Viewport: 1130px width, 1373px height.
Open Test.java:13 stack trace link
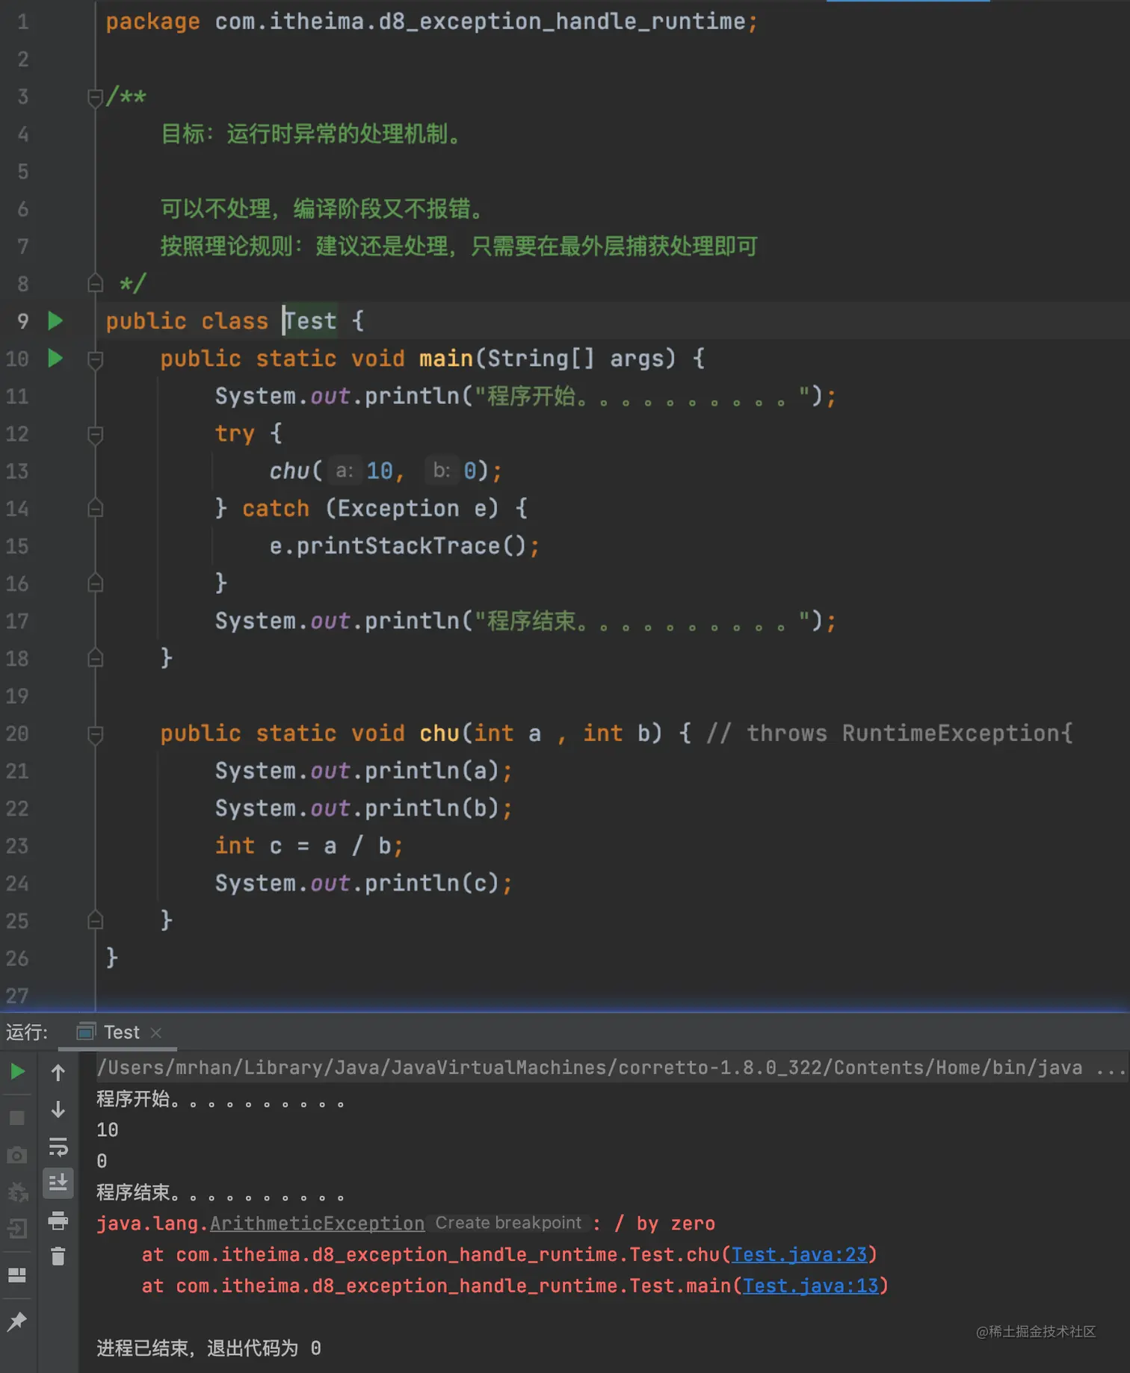pyautogui.click(x=811, y=1286)
